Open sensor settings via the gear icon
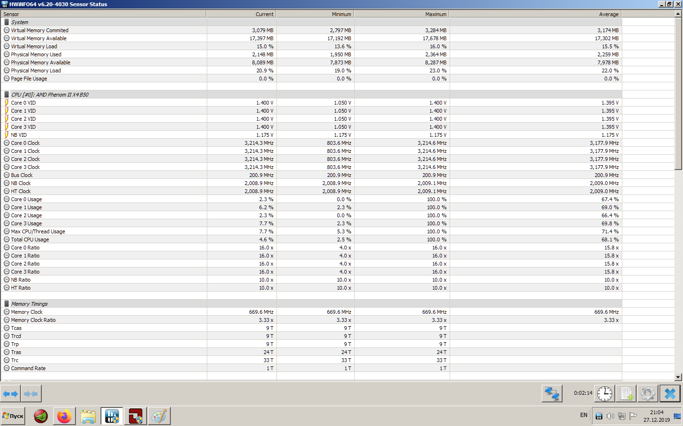This screenshot has width=683, height=426. [648, 393]
